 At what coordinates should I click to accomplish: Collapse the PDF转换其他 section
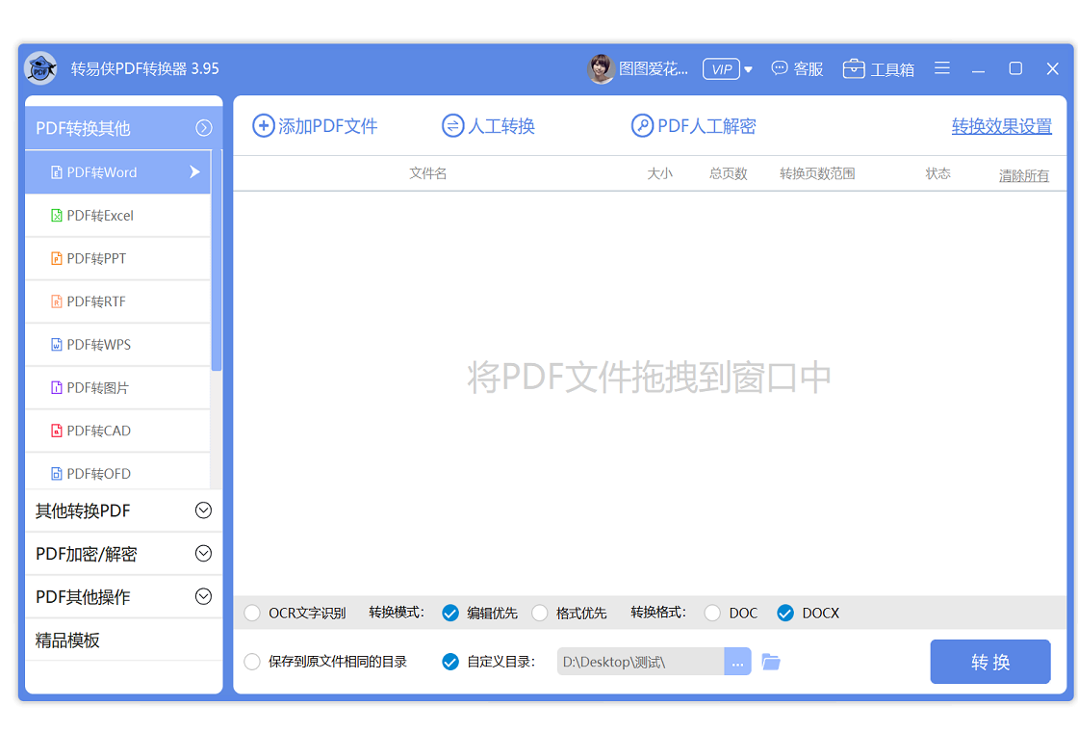point(203,128)
